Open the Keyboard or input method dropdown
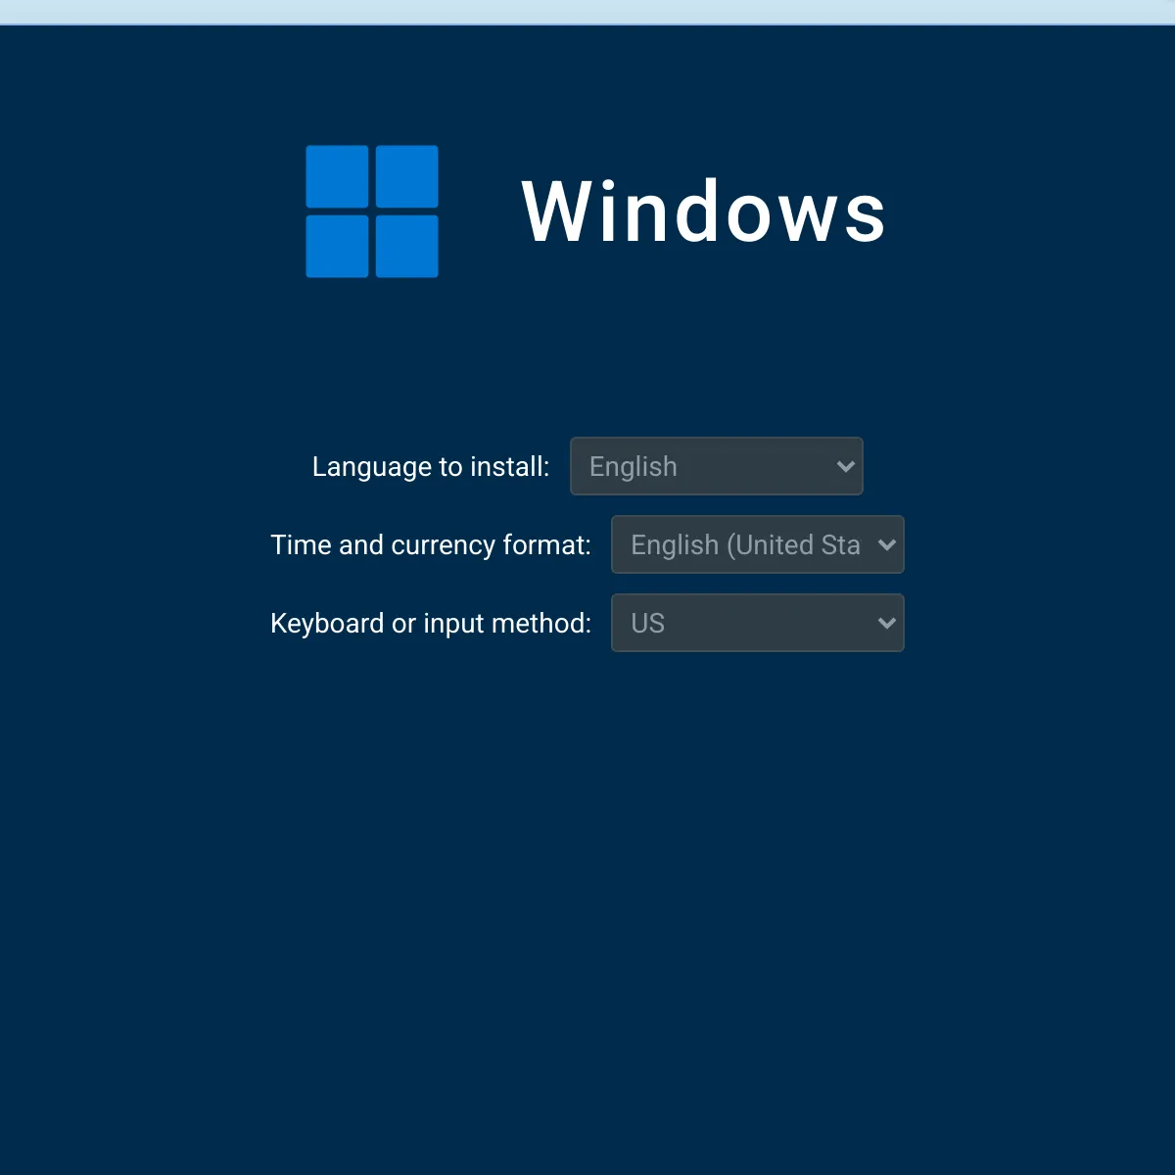This screenshot has height=1175, width=1175. [758, 623]
